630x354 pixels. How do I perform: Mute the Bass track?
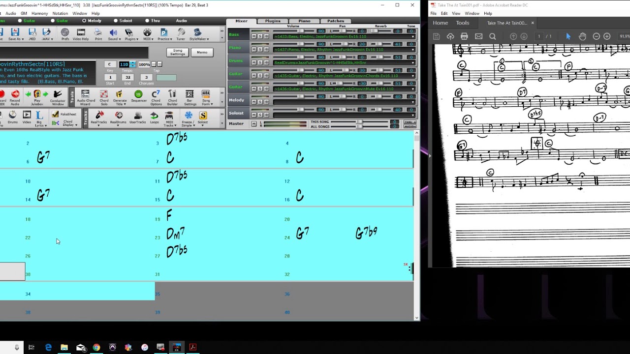pos(254,36)
